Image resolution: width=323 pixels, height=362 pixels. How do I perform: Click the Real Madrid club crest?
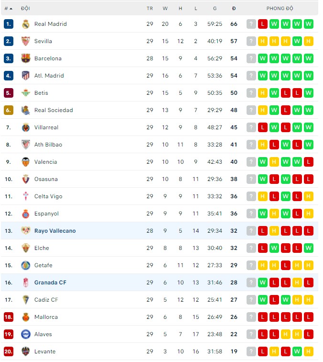pos(26,24)
